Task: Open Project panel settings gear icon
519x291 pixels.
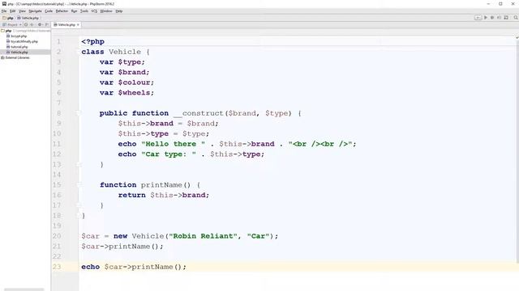Action: click(40, 24)
